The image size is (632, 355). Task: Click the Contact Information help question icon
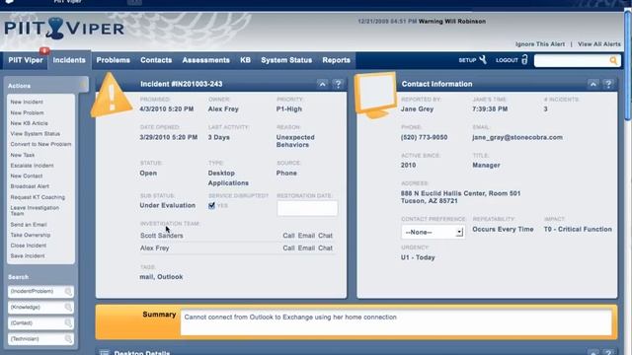pyautogui.click(x=608, y=84)
